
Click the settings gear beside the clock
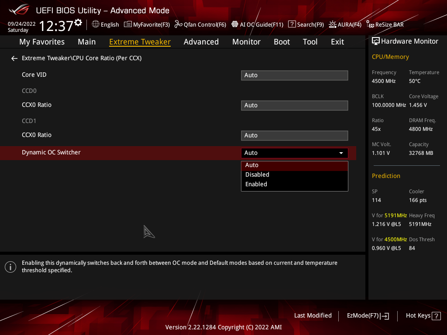tap(78, 23)
